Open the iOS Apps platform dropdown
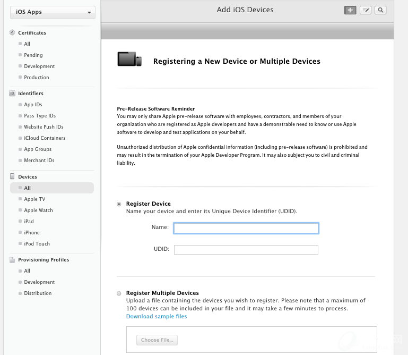This screenshot has width=408, height=355. [52, 12]
